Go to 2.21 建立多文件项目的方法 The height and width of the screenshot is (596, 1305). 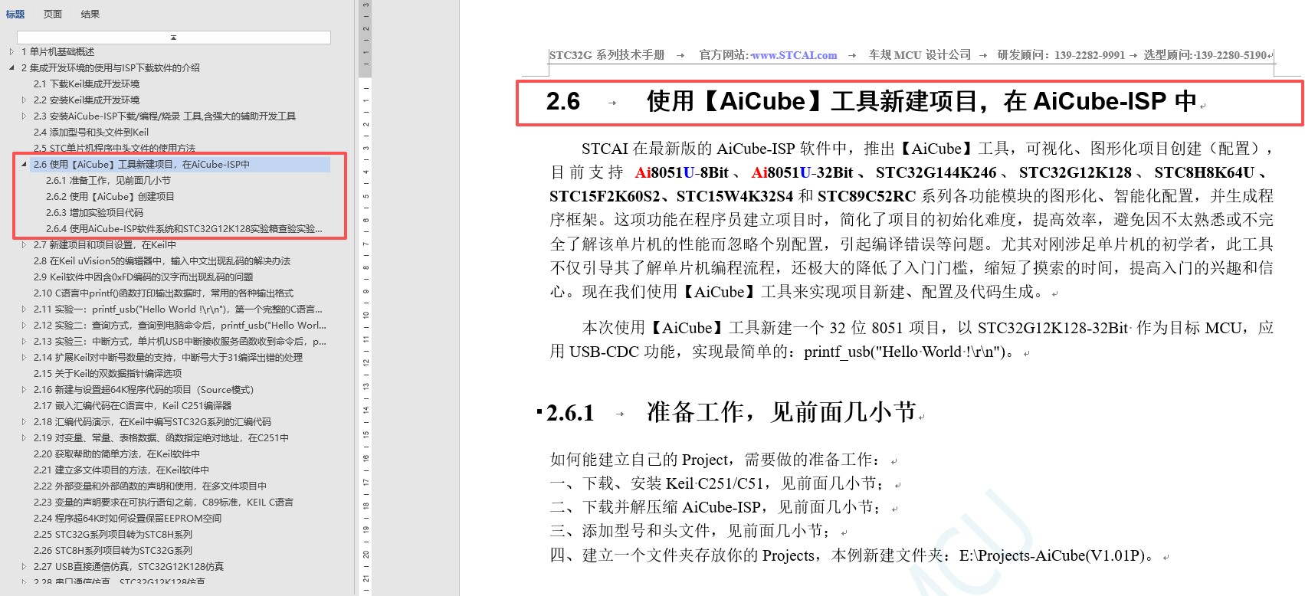coord(121,470)
